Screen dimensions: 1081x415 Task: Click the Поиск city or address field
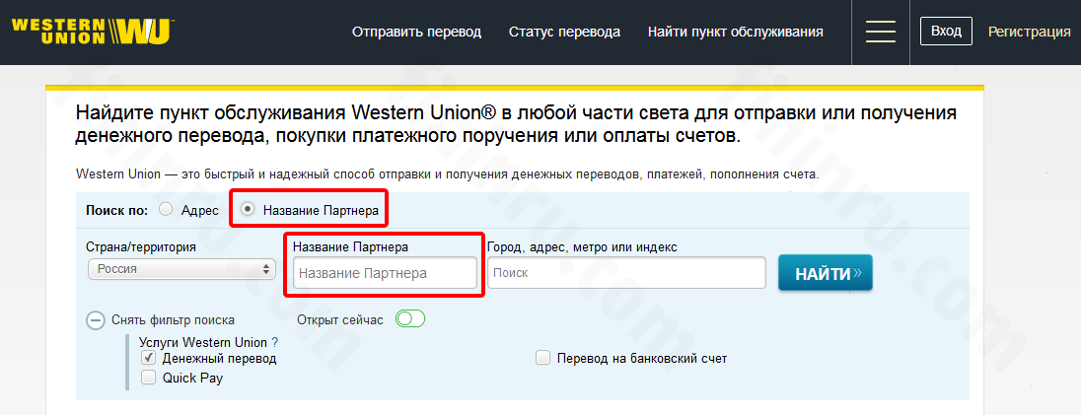626,273
